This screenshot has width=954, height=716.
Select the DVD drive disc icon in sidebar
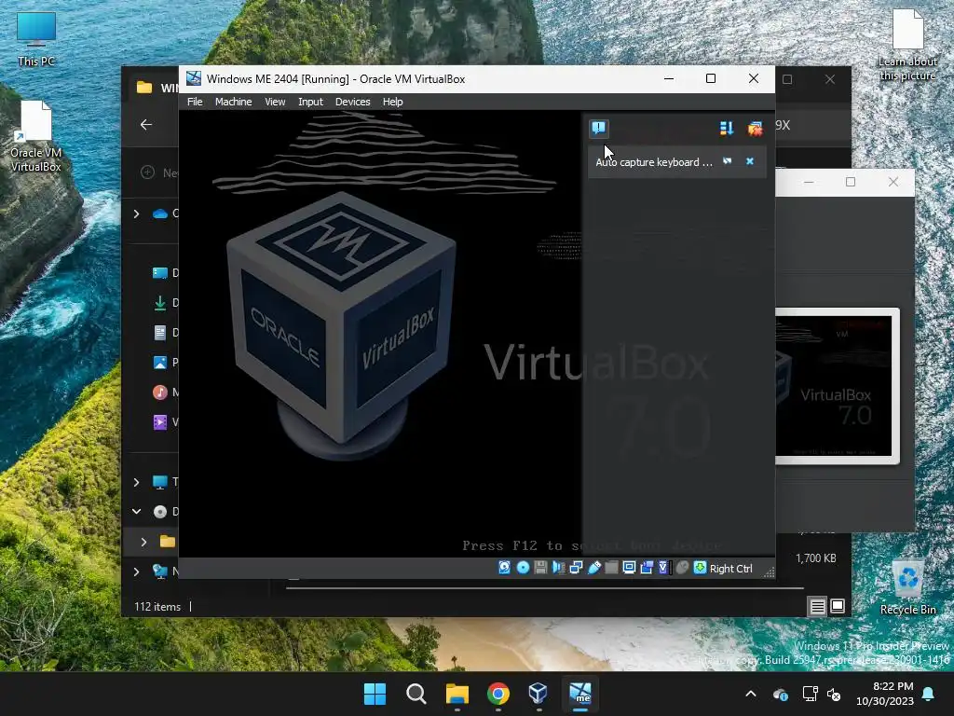[x=160, y=512]
